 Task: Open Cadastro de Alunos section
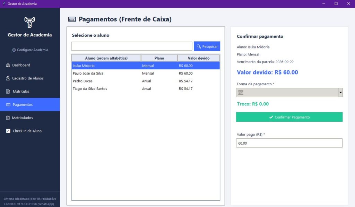point(30,78)
